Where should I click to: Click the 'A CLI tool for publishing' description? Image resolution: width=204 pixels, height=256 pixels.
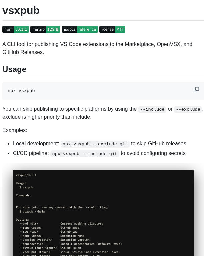97,48
